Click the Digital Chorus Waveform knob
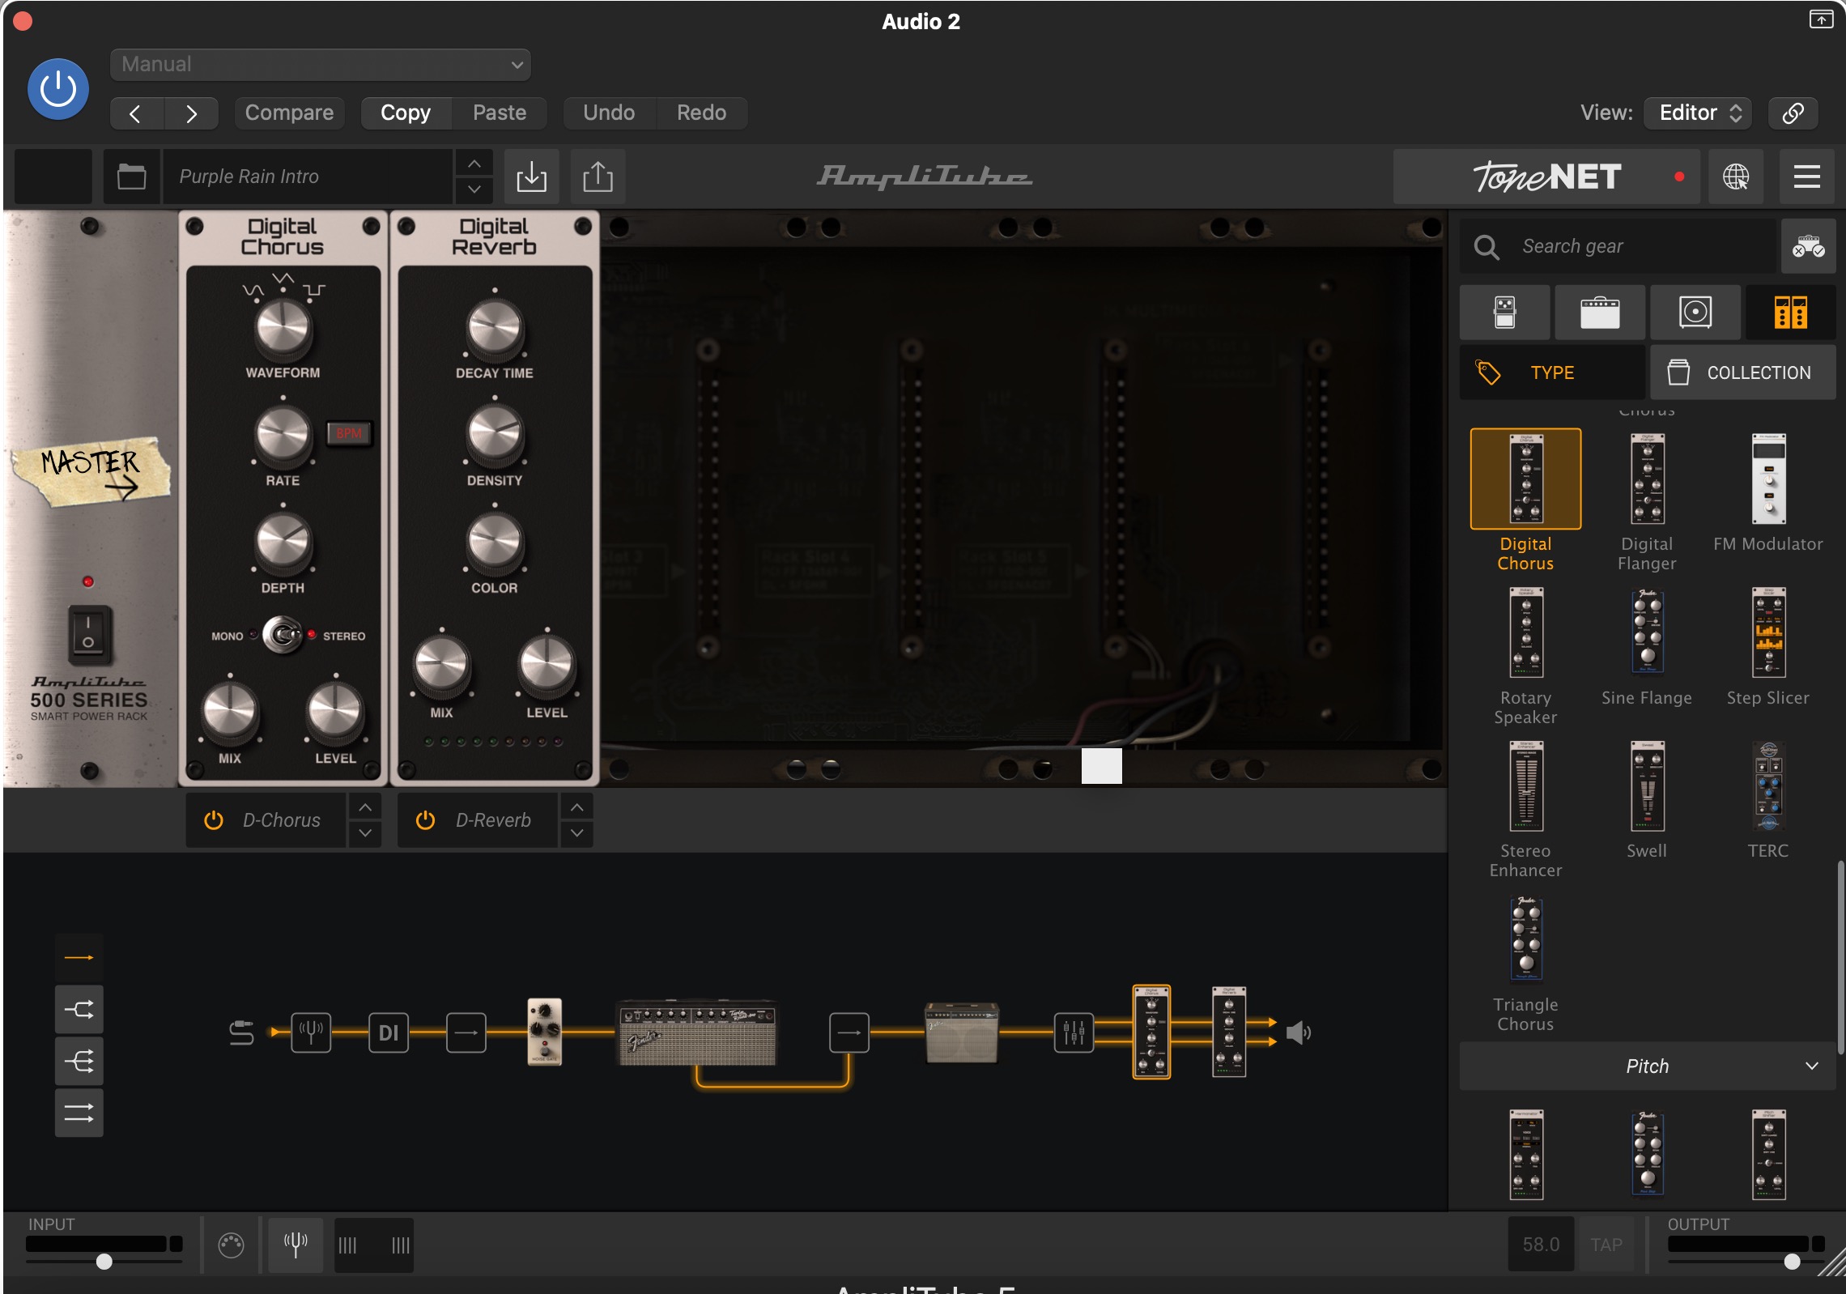 [x=283, y=328]
